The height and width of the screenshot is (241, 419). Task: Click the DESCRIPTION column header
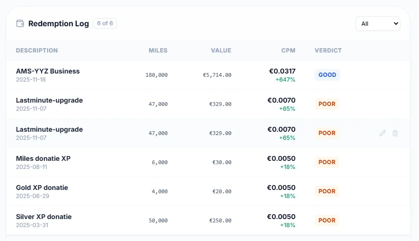pyautogui.click(x=37, y=51)
